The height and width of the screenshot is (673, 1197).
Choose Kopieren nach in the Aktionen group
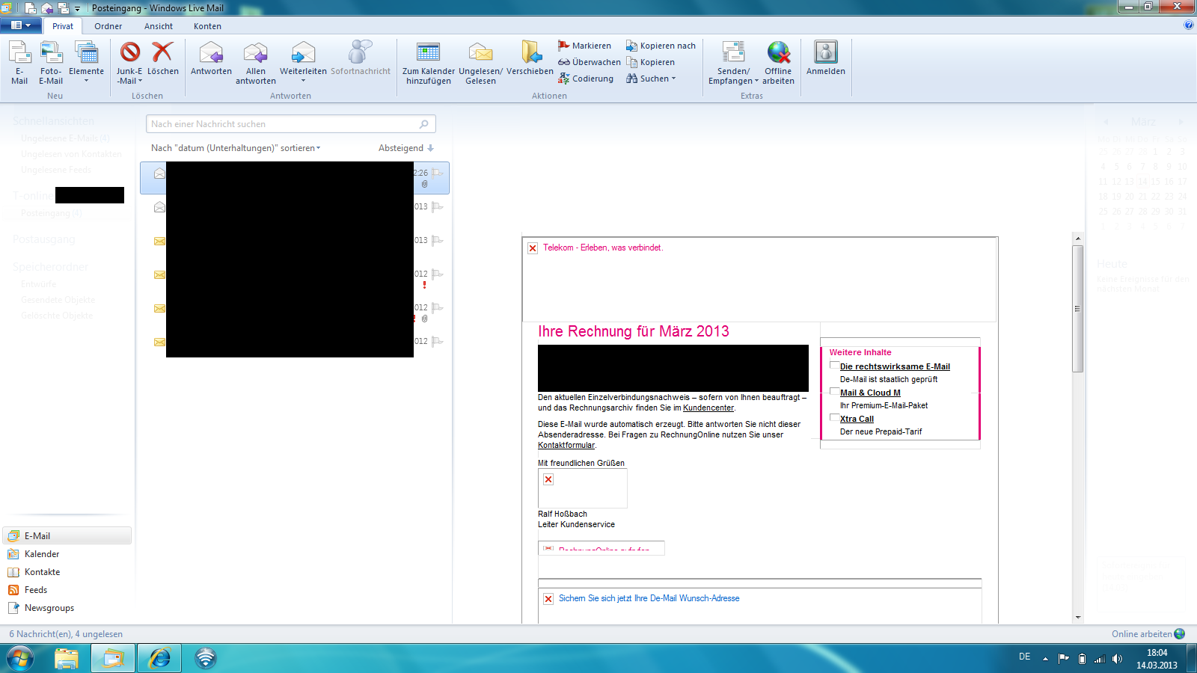tap(661, 46)
